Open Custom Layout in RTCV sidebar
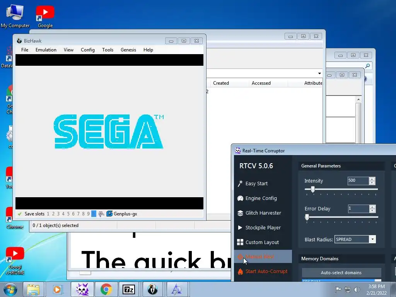 [263, 242]
